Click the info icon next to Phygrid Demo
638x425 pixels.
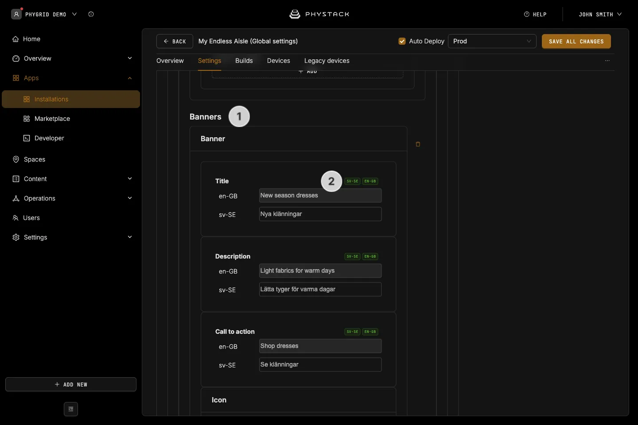[x=91, y=14]
